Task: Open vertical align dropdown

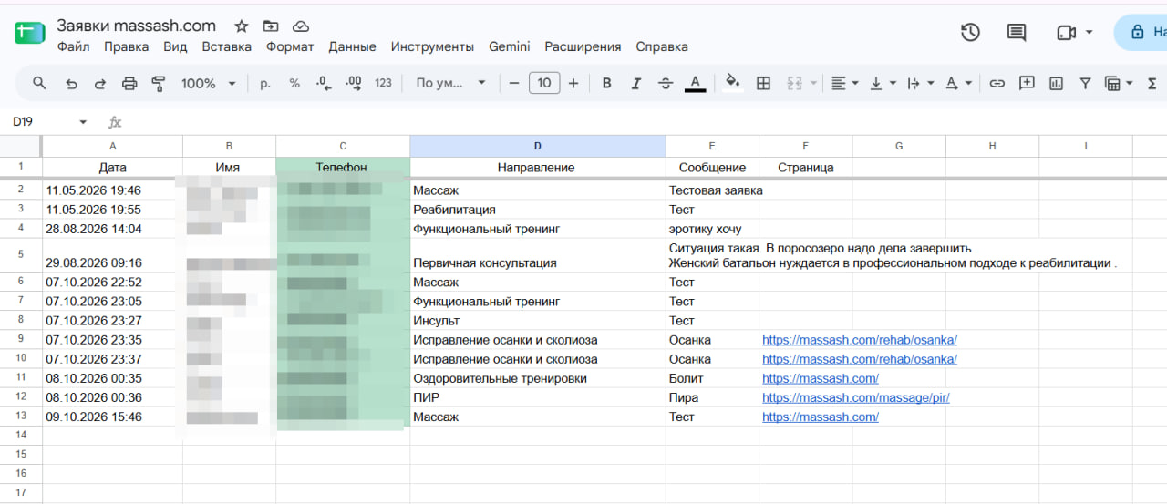Action: [x=883, y=83]
